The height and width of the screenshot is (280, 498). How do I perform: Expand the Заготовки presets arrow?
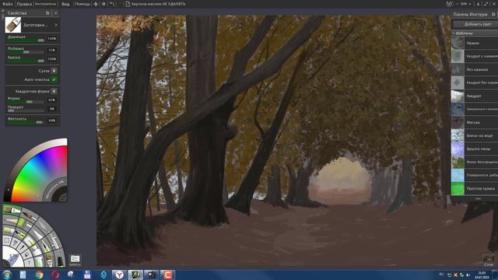tap(56, 25)
